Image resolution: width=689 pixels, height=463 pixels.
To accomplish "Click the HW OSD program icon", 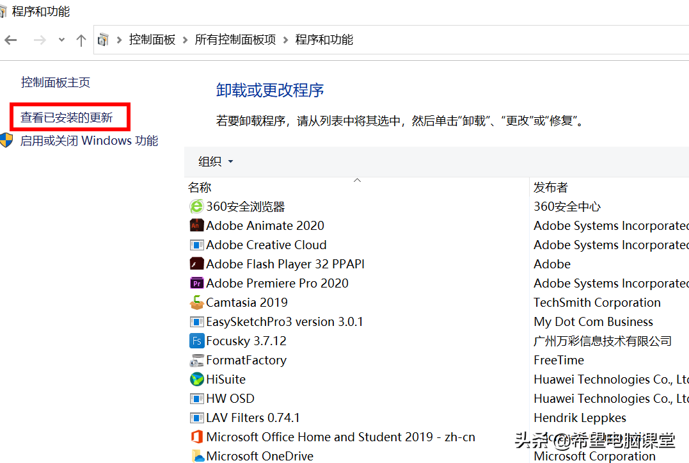I will pyautogui.click(x=196, y=398).
